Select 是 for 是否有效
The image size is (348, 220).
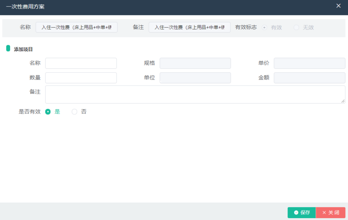(x=48, y=112)
